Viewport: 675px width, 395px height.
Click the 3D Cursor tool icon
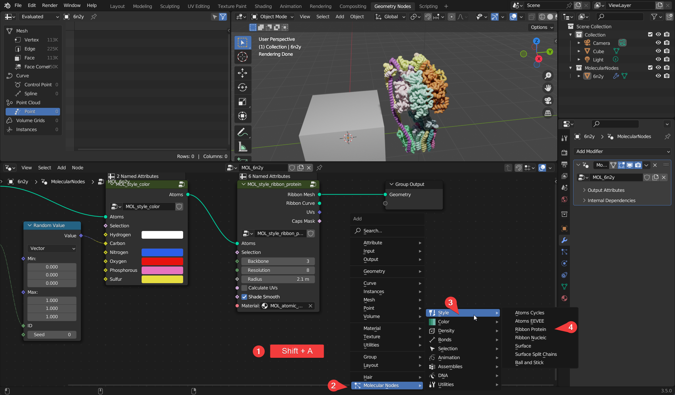[x=242, y=57]
